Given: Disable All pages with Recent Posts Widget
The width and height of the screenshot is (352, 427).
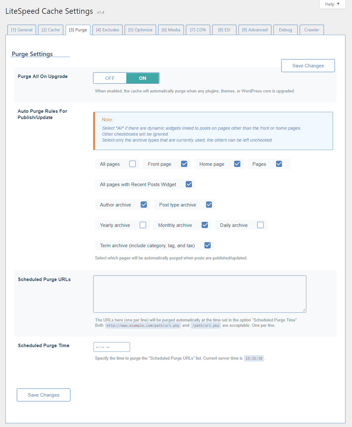Looking at the screenshot, I should click(189, 184).
